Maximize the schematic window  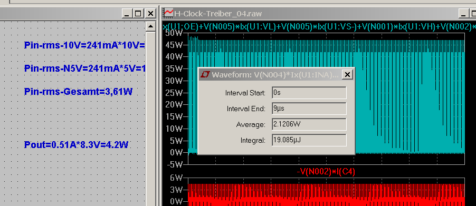pos(138,13)
